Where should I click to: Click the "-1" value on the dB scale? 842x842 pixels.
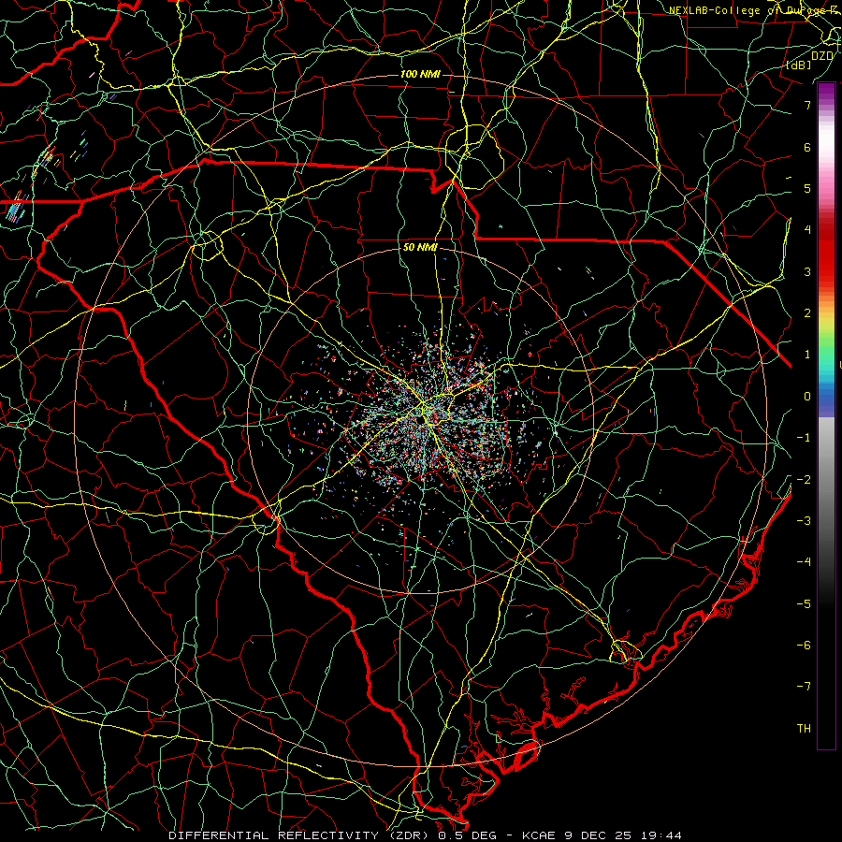804,438
